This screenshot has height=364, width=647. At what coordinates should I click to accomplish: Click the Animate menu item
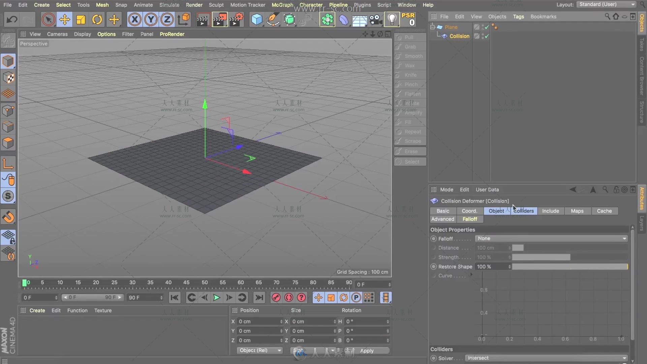pos(143,5)
